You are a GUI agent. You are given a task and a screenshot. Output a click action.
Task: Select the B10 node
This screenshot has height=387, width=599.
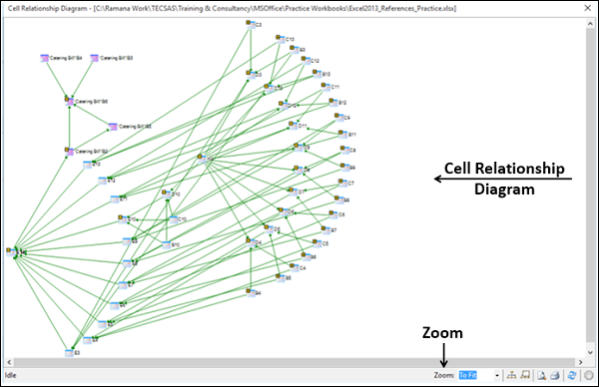171,244
